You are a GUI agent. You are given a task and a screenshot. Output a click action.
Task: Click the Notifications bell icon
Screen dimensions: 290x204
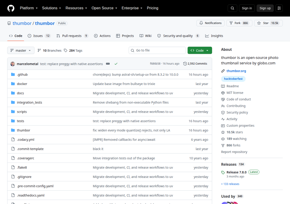click(x=201, y=23)
